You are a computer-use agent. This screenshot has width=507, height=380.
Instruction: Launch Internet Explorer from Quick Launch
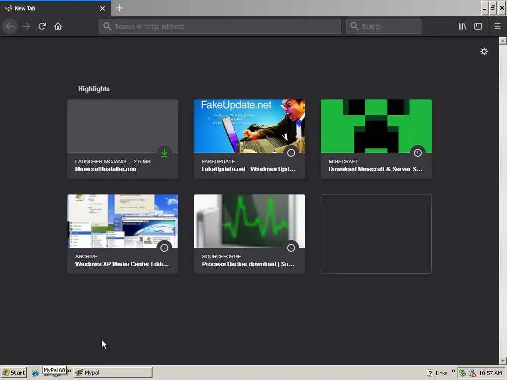tap(35, 373)
